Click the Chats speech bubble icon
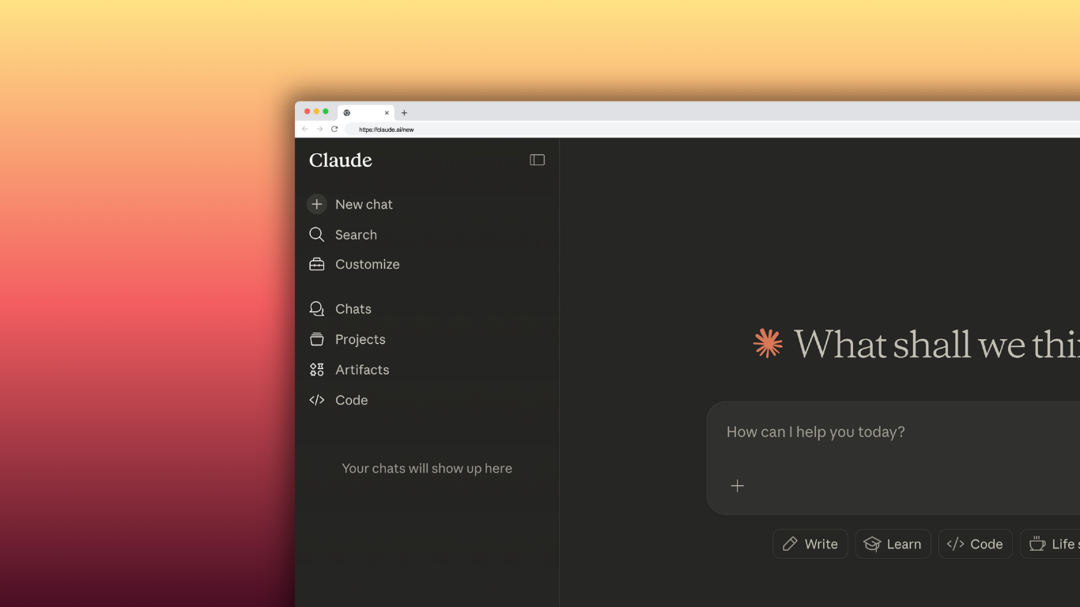This screenshot has height=607, width=1080. point(316,309)
